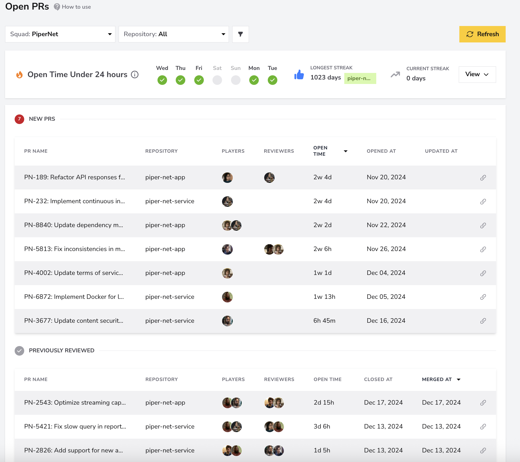520x462 pixels.
Task: Click the Refresh button
Action: [x=482, y=34]
